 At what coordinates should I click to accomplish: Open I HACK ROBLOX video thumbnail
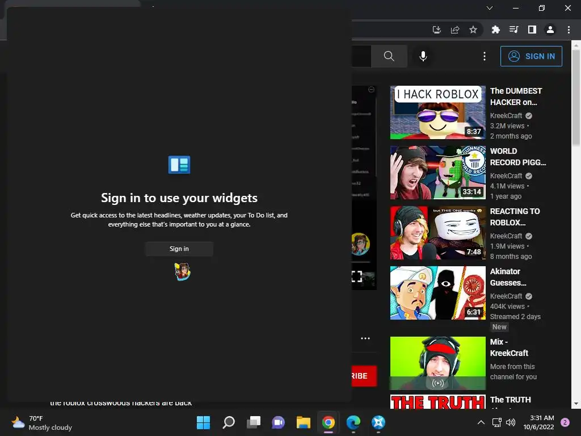click(437, 112)
